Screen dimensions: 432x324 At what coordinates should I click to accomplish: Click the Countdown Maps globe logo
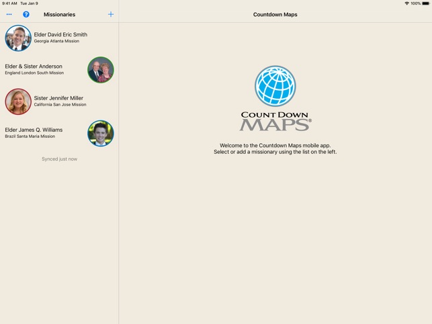click(x=275, y=86)
